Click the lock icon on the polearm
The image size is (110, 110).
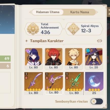[26, 78]
